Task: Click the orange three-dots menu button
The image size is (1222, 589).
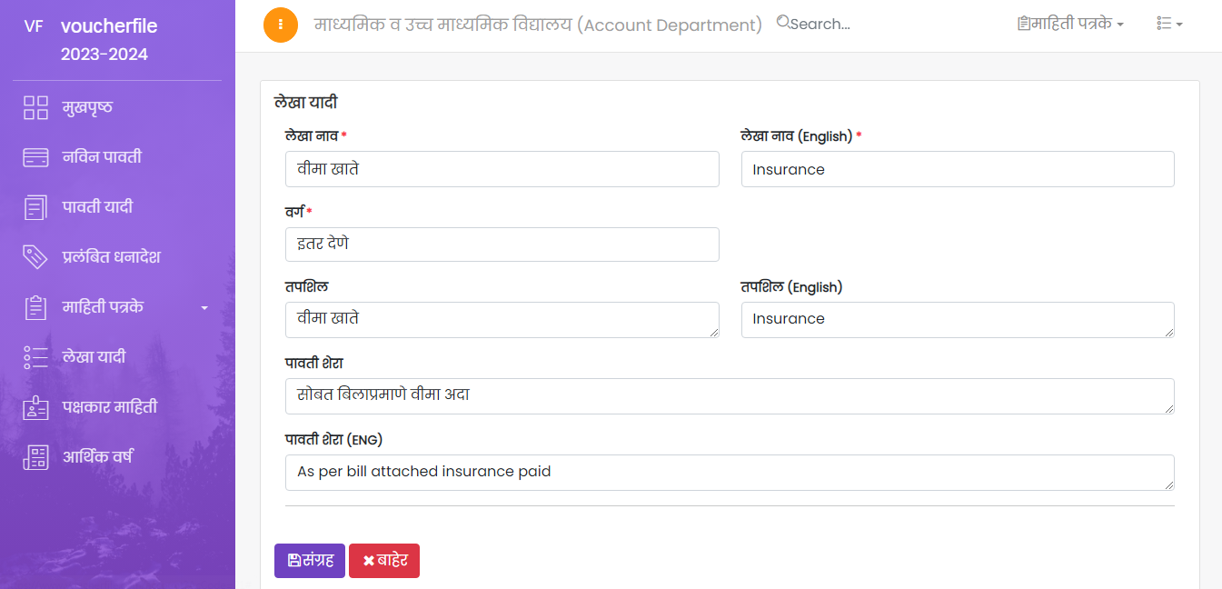Action: point(281,25)
